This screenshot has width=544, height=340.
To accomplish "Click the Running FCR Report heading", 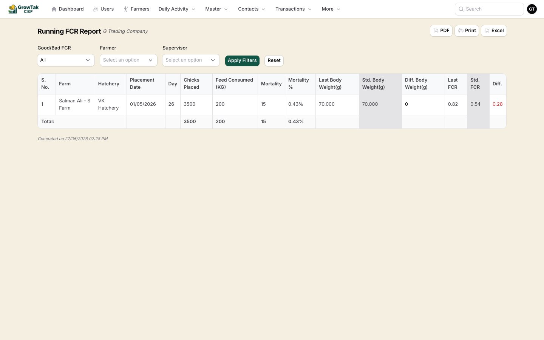I will [x=69, y=31].
